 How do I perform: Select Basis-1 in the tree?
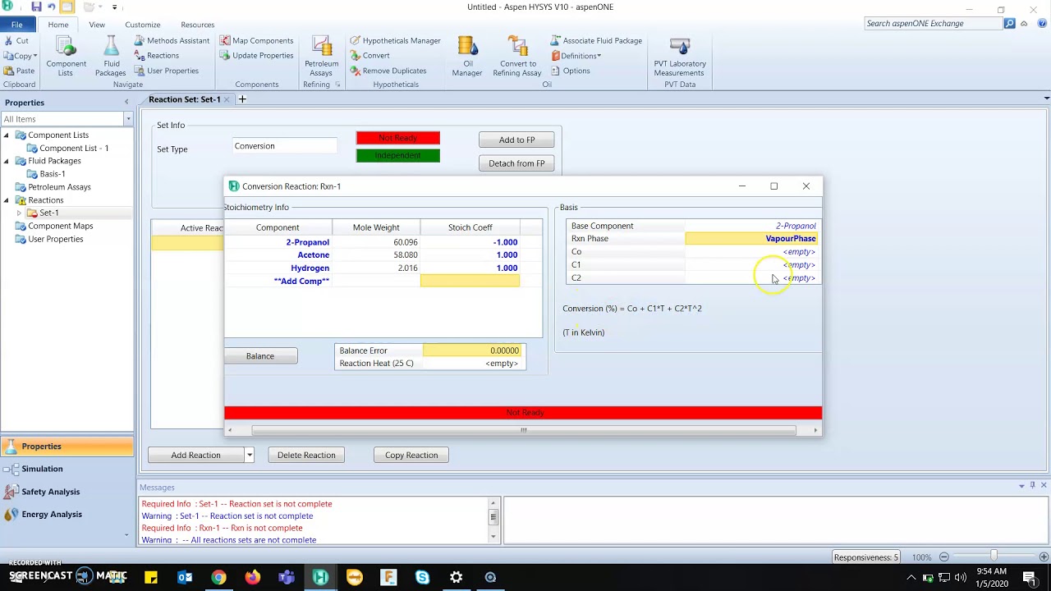(x=53, y=174)
